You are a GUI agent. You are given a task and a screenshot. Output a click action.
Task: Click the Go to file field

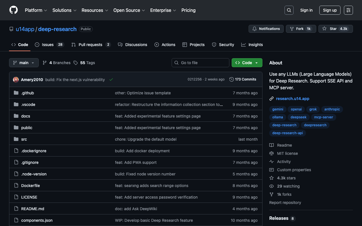[200, 63]
